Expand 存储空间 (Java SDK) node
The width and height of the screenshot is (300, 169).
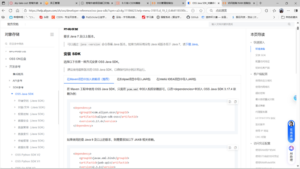pyautogui.click(x=15, y=101)
